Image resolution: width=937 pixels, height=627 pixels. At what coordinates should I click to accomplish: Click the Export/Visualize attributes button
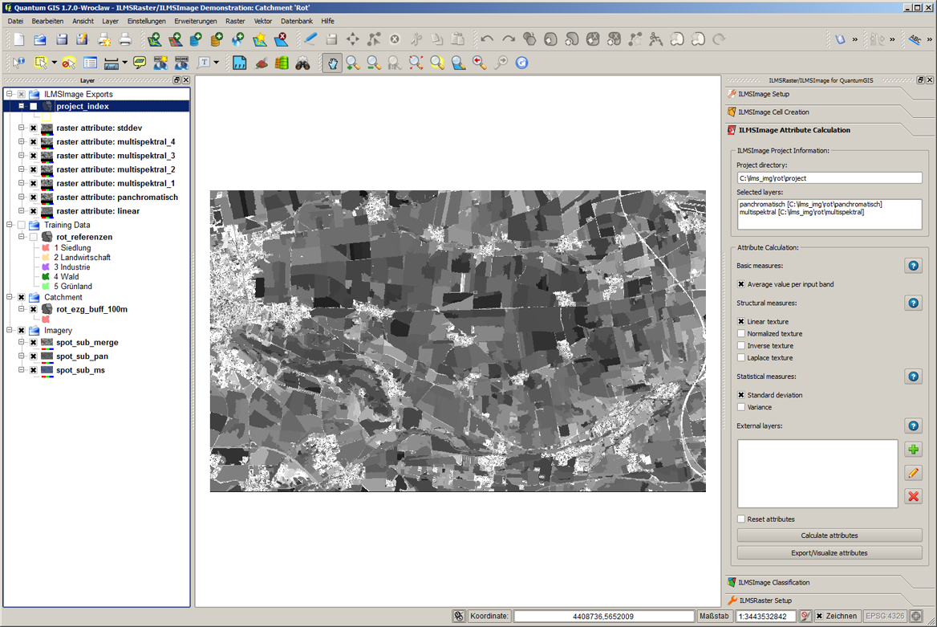point(829,553)
